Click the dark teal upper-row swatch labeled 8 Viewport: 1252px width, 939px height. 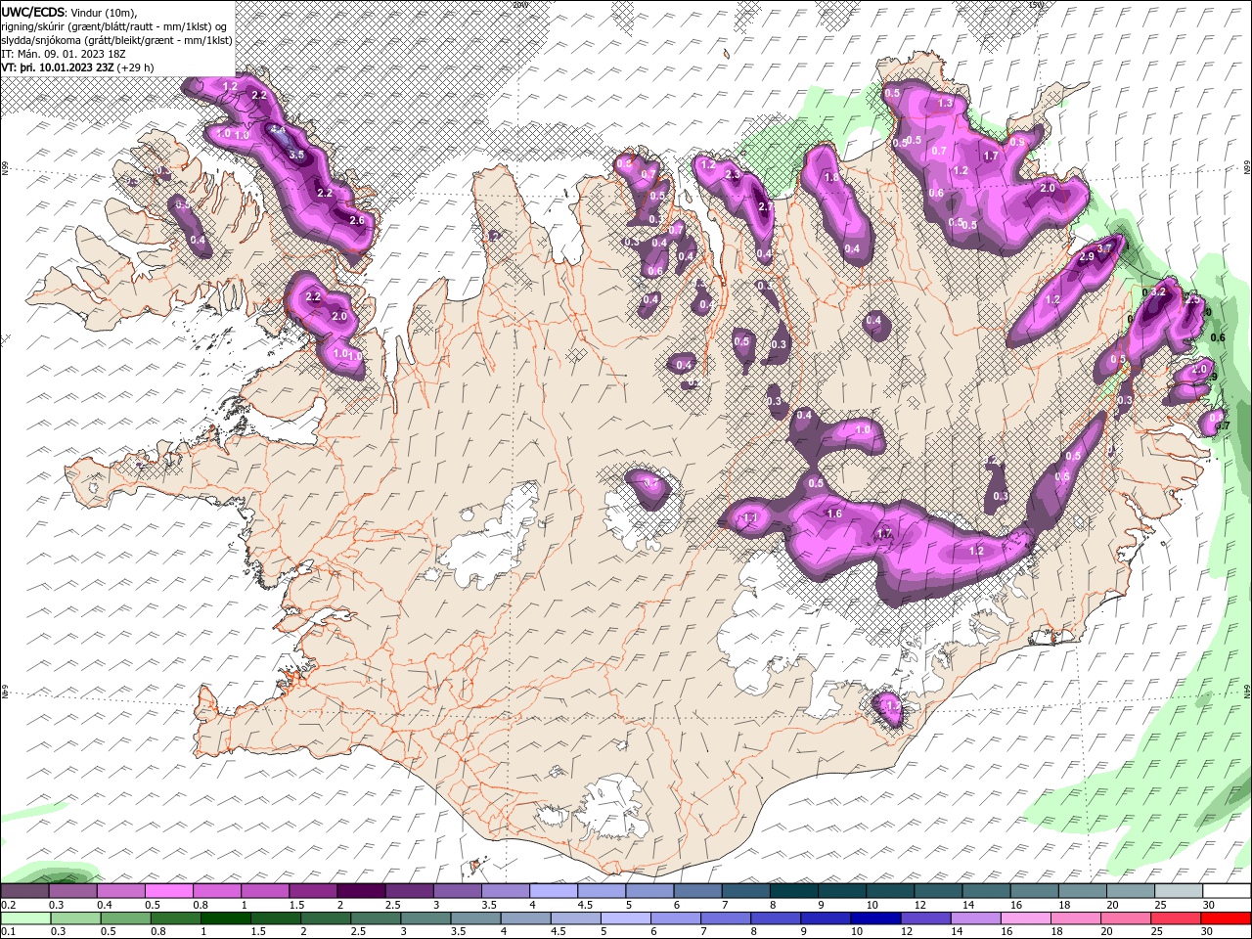[x=793, y=891]
